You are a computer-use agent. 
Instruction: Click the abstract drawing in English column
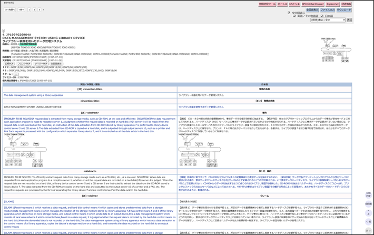pyautogui.click(x=25, y=150)
